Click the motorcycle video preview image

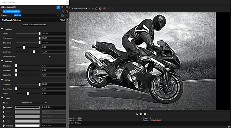(143, 61)
